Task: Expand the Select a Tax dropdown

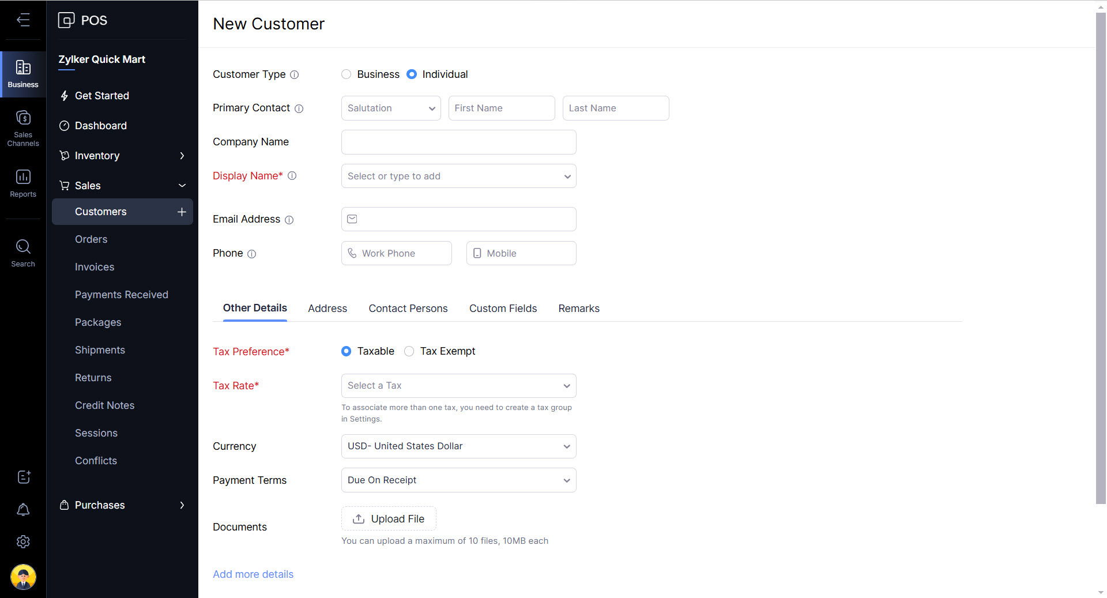Action: [x=458, y=386]
